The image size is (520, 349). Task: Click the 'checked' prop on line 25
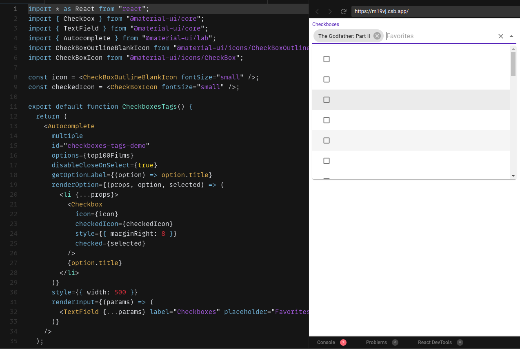89,244
